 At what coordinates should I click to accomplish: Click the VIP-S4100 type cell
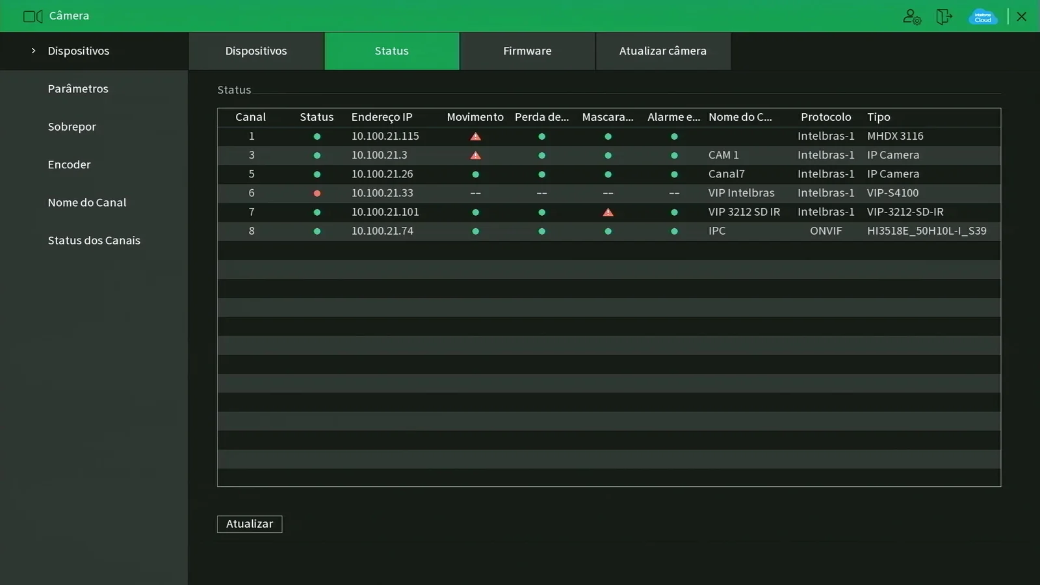[x=892, y=193]
